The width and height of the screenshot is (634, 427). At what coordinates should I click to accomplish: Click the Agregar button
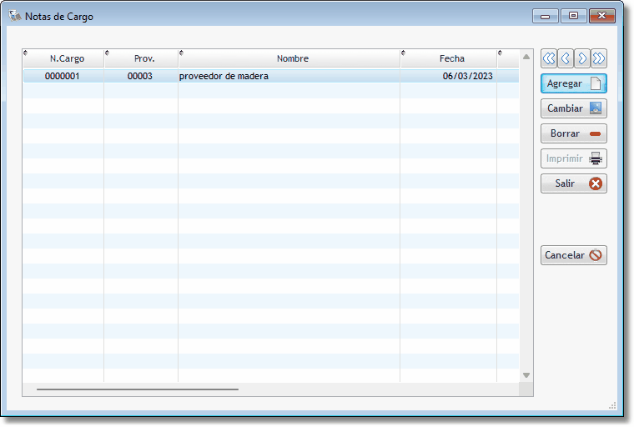[574, 83]
